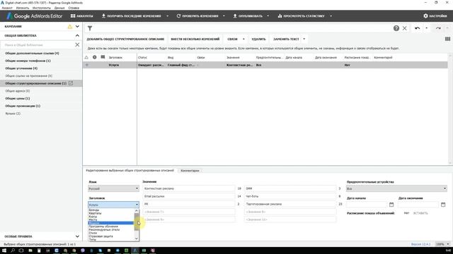Select Общие промоакции (1) in library

[x=23, y=106]
